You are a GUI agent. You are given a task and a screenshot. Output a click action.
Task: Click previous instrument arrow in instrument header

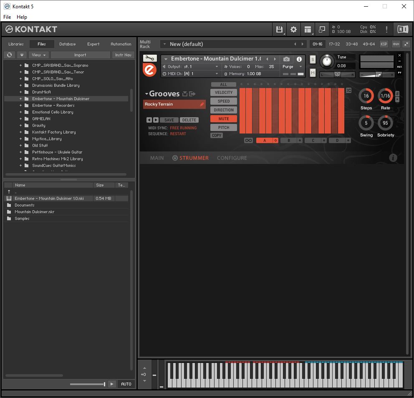(267, 59)
